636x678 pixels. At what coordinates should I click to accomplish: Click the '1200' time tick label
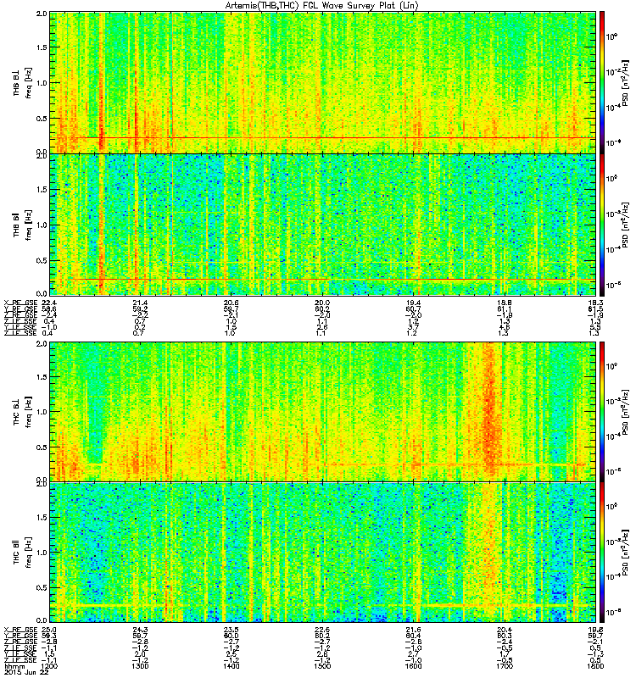click(50, 666)
